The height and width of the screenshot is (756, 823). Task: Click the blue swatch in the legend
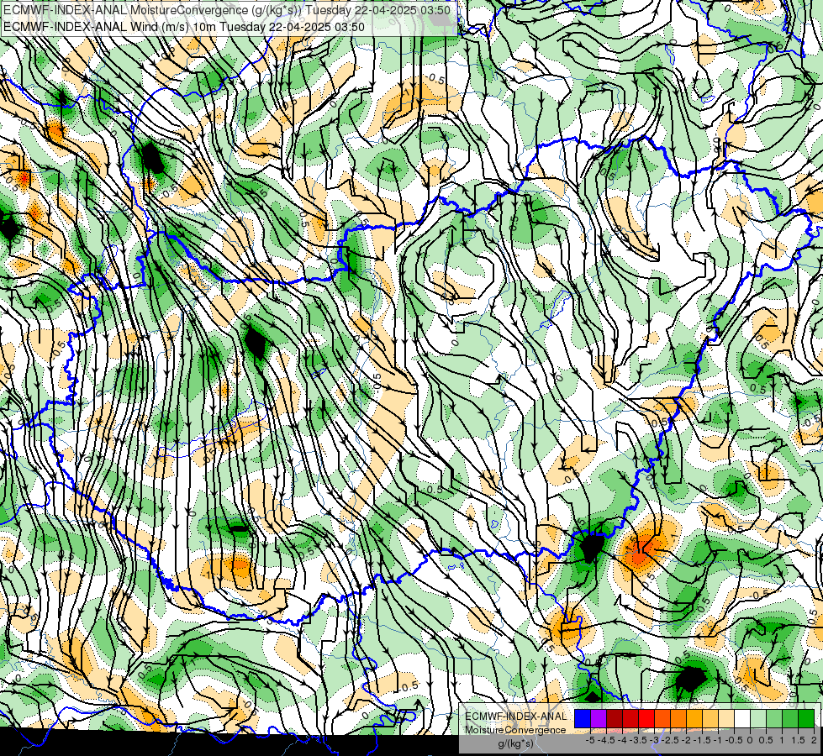(x=583, y=718)
